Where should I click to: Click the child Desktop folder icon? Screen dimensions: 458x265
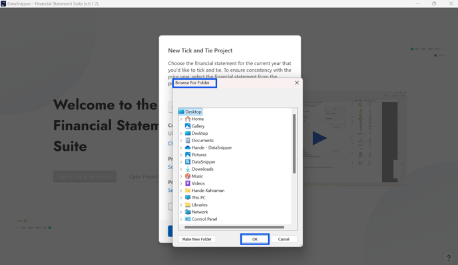pos(188,133)
